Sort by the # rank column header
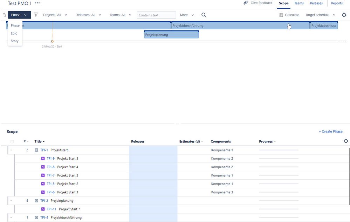 click(x=26, y=141)
